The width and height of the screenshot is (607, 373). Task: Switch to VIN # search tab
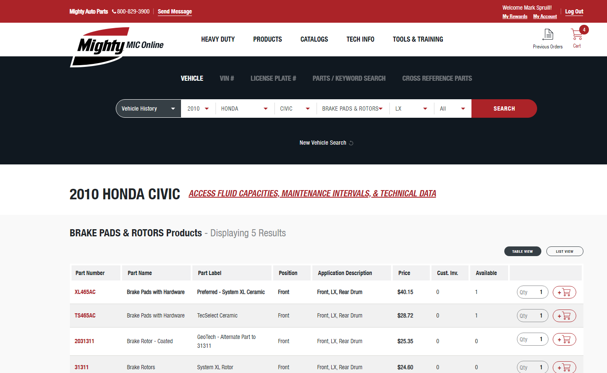click(x=227, y=79)
